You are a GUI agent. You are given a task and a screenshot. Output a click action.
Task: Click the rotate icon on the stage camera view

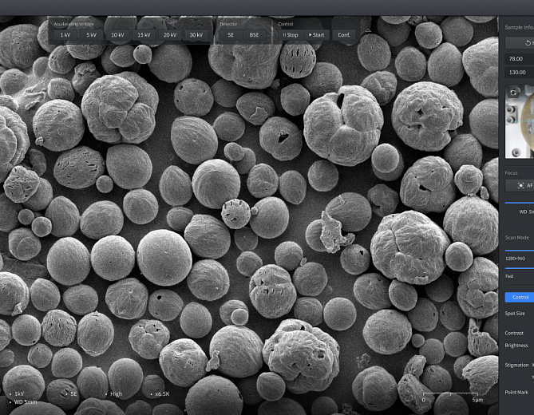513,93
